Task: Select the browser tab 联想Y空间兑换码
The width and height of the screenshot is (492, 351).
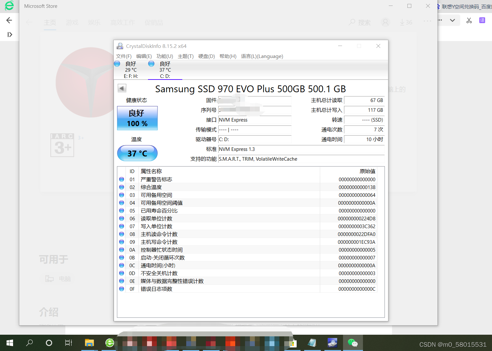Action: (464, 7)
